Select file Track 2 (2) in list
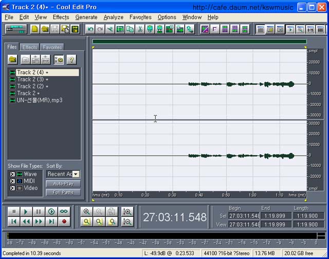329x259 pixels. pos(33,87)
